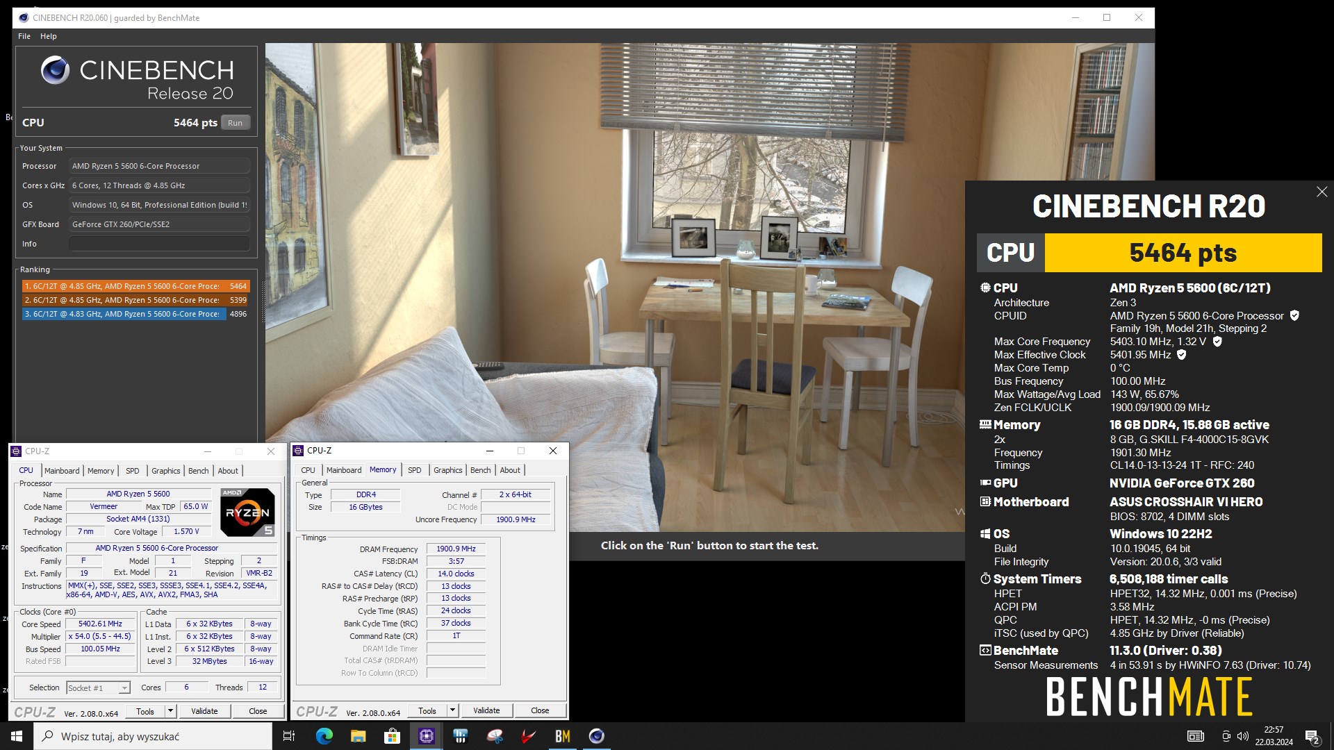Image resolution: width=1334 pixels, height=750 pixels.
Task: Click the Run button next to CPU score
Action: (235, 123)
